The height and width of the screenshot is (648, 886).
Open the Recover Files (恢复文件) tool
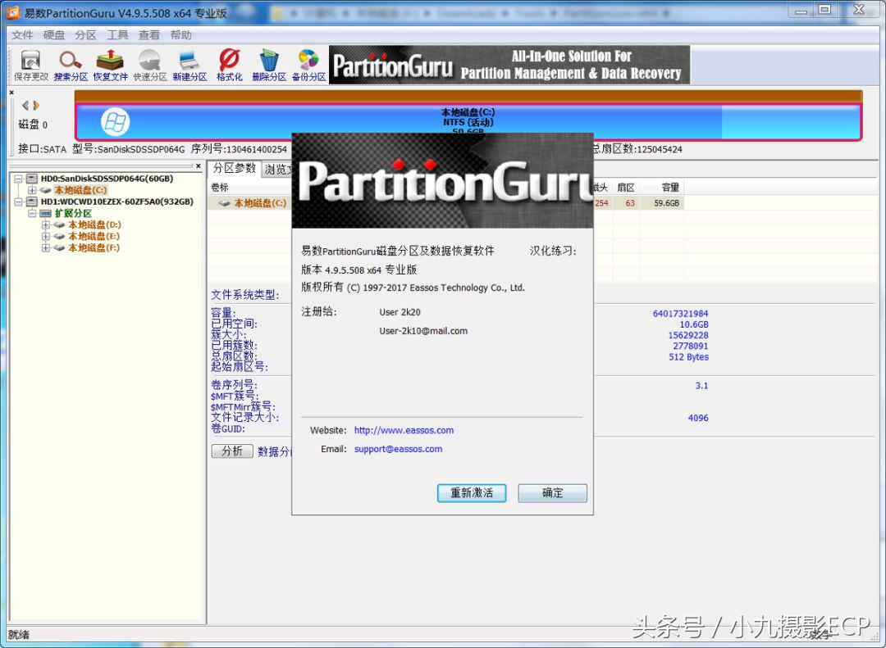coord(110,66)
